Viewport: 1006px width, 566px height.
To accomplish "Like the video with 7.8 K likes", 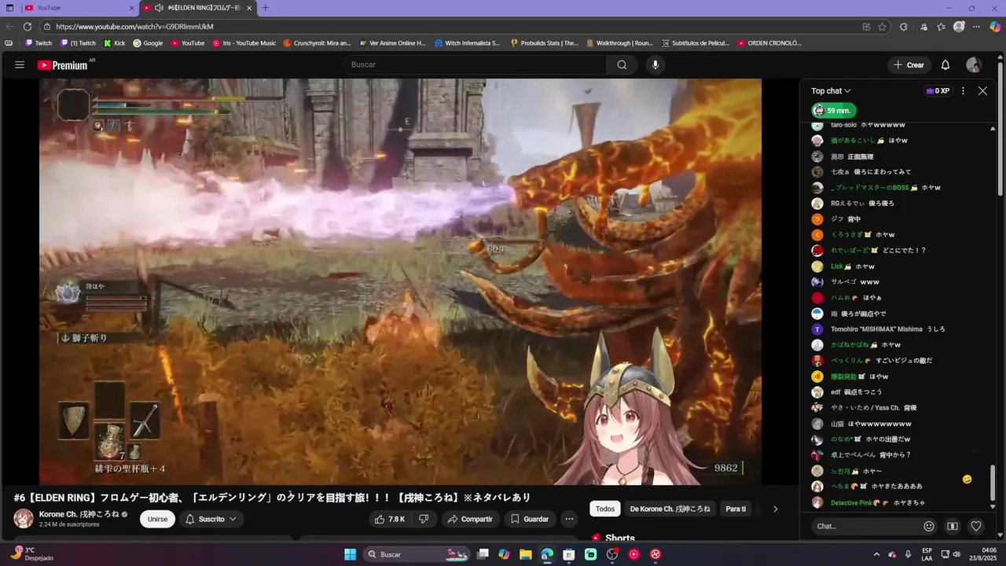I will pyautogui.click(x=390, y=519).
